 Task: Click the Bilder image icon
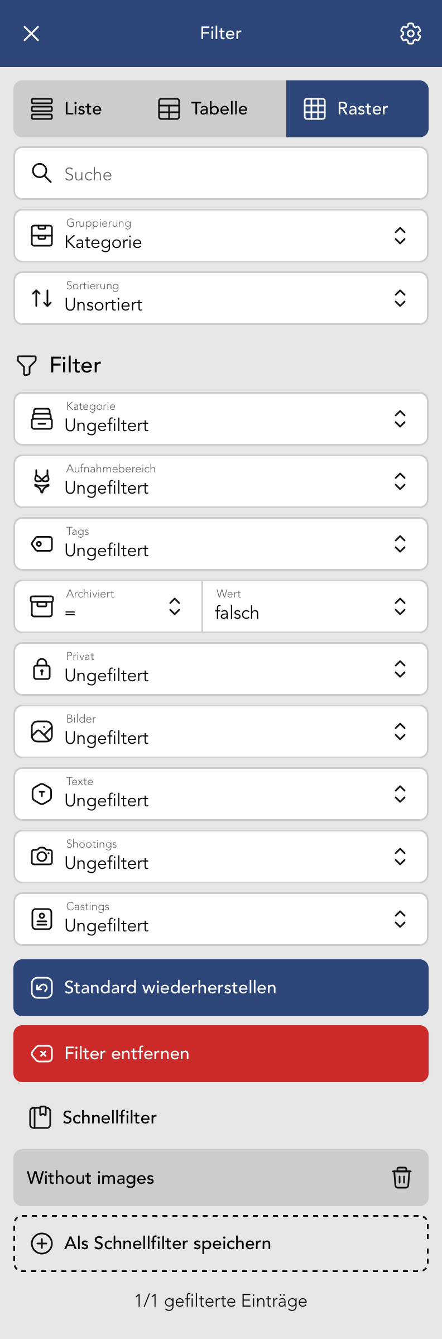click(x=41, y=731)
